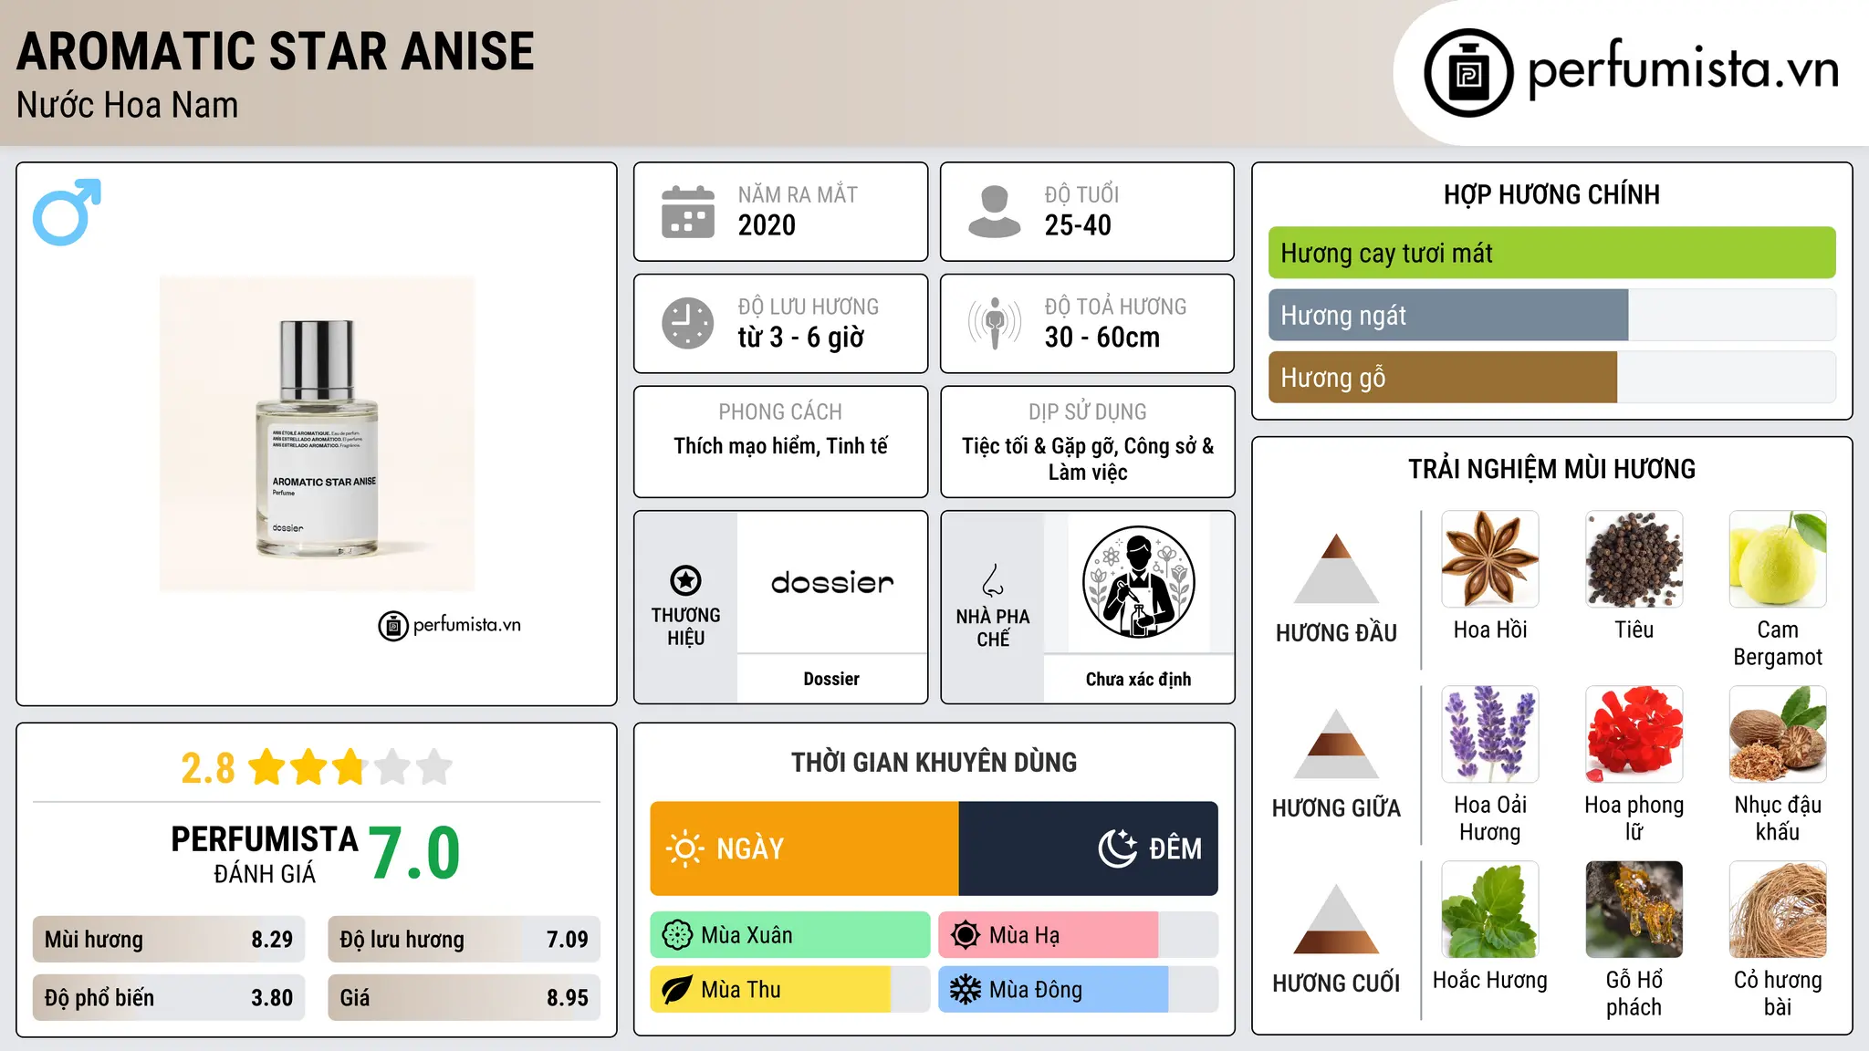The height and width of the screenshot is (1051, 1869).
Task: Click the longevity value từ 3 - 6 giờ
Action: (x=801, y=338)
